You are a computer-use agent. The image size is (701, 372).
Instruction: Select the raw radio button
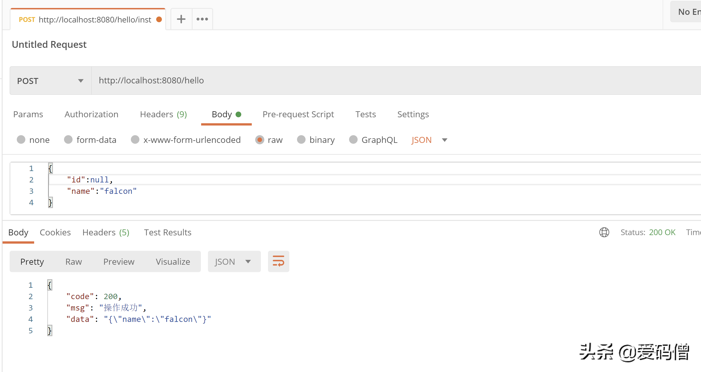259,139
